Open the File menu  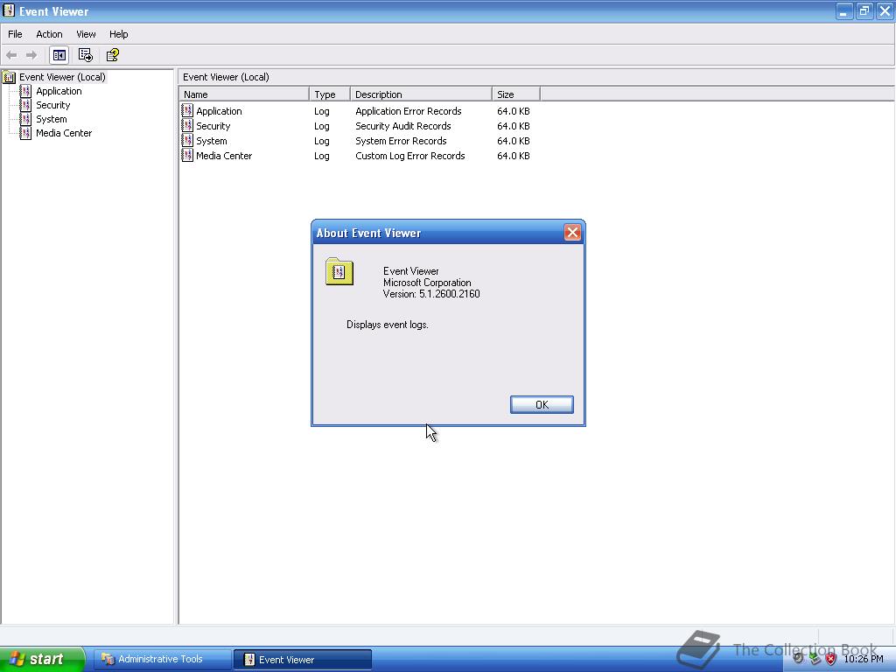tap(15, 34)
